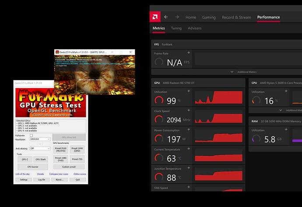This screenshot has width=302, height=207.
Task: Run the Preset:2160 (4K/UHD) benchmark
Action: pos(61,150)
